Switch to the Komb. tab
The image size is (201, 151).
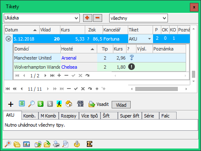pos(30,116)
